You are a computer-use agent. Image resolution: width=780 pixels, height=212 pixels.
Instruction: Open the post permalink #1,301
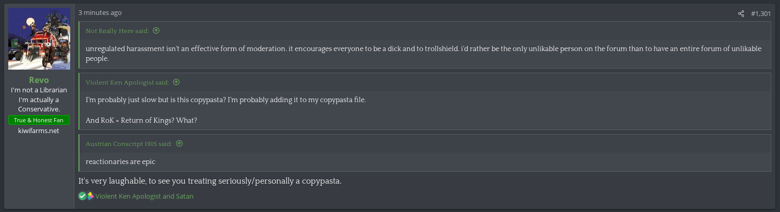761,13
